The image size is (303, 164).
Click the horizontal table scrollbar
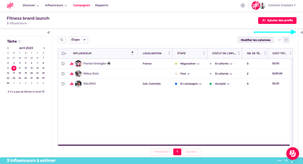[x=174, y=145]
